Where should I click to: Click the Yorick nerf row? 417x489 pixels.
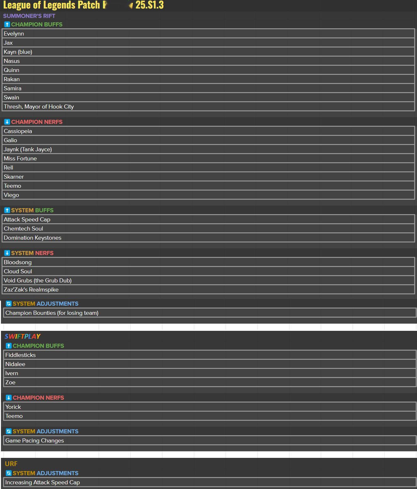coord(210,407)
